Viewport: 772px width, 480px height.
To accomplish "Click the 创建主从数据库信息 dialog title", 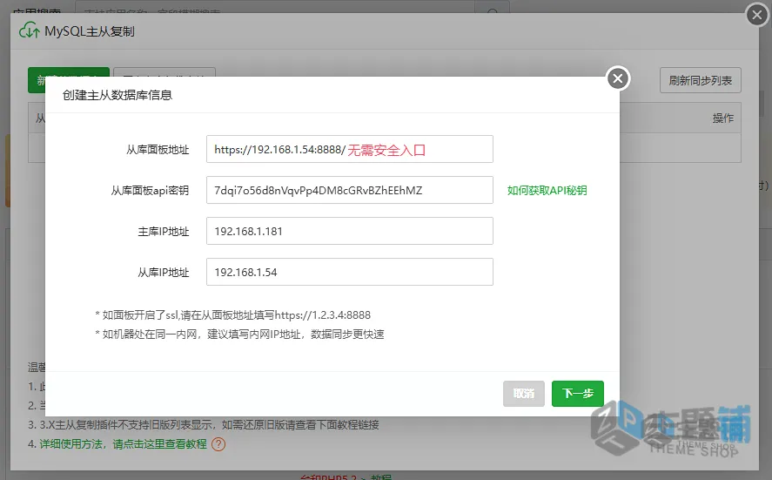I will (117, 95).
